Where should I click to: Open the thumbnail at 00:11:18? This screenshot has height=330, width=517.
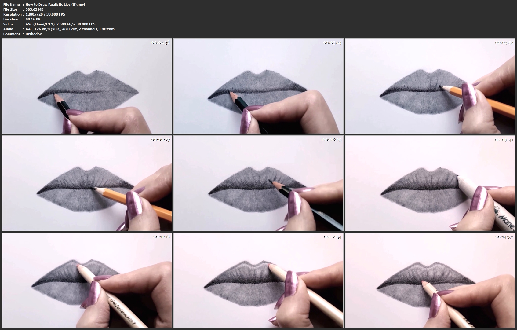87,280
